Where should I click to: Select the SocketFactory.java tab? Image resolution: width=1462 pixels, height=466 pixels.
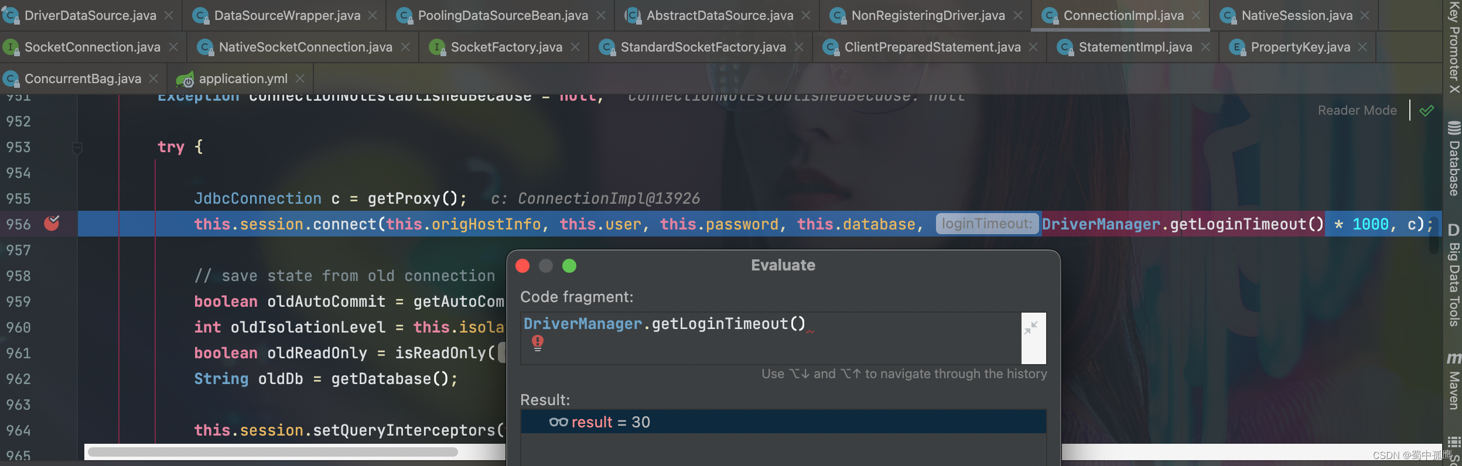tap(506, 47)
